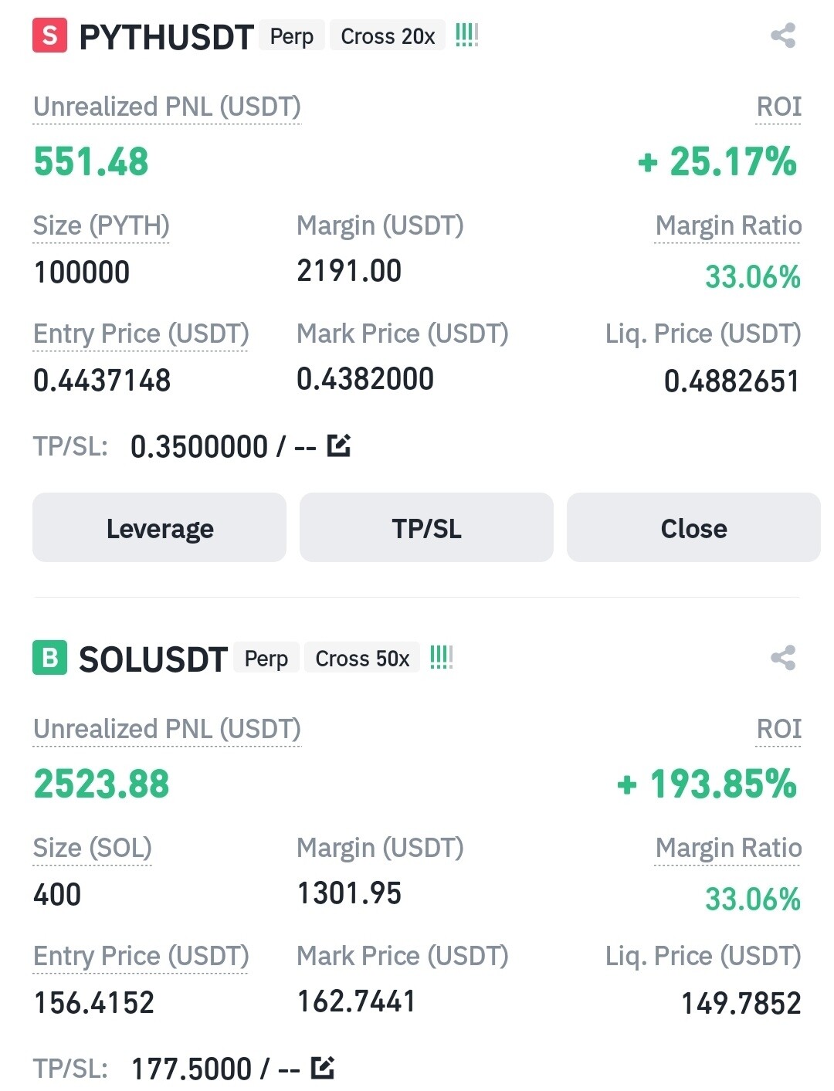Show ROI explanation for SOLUSDT
The image size is (834, 1091).
[x=778, y=729]
